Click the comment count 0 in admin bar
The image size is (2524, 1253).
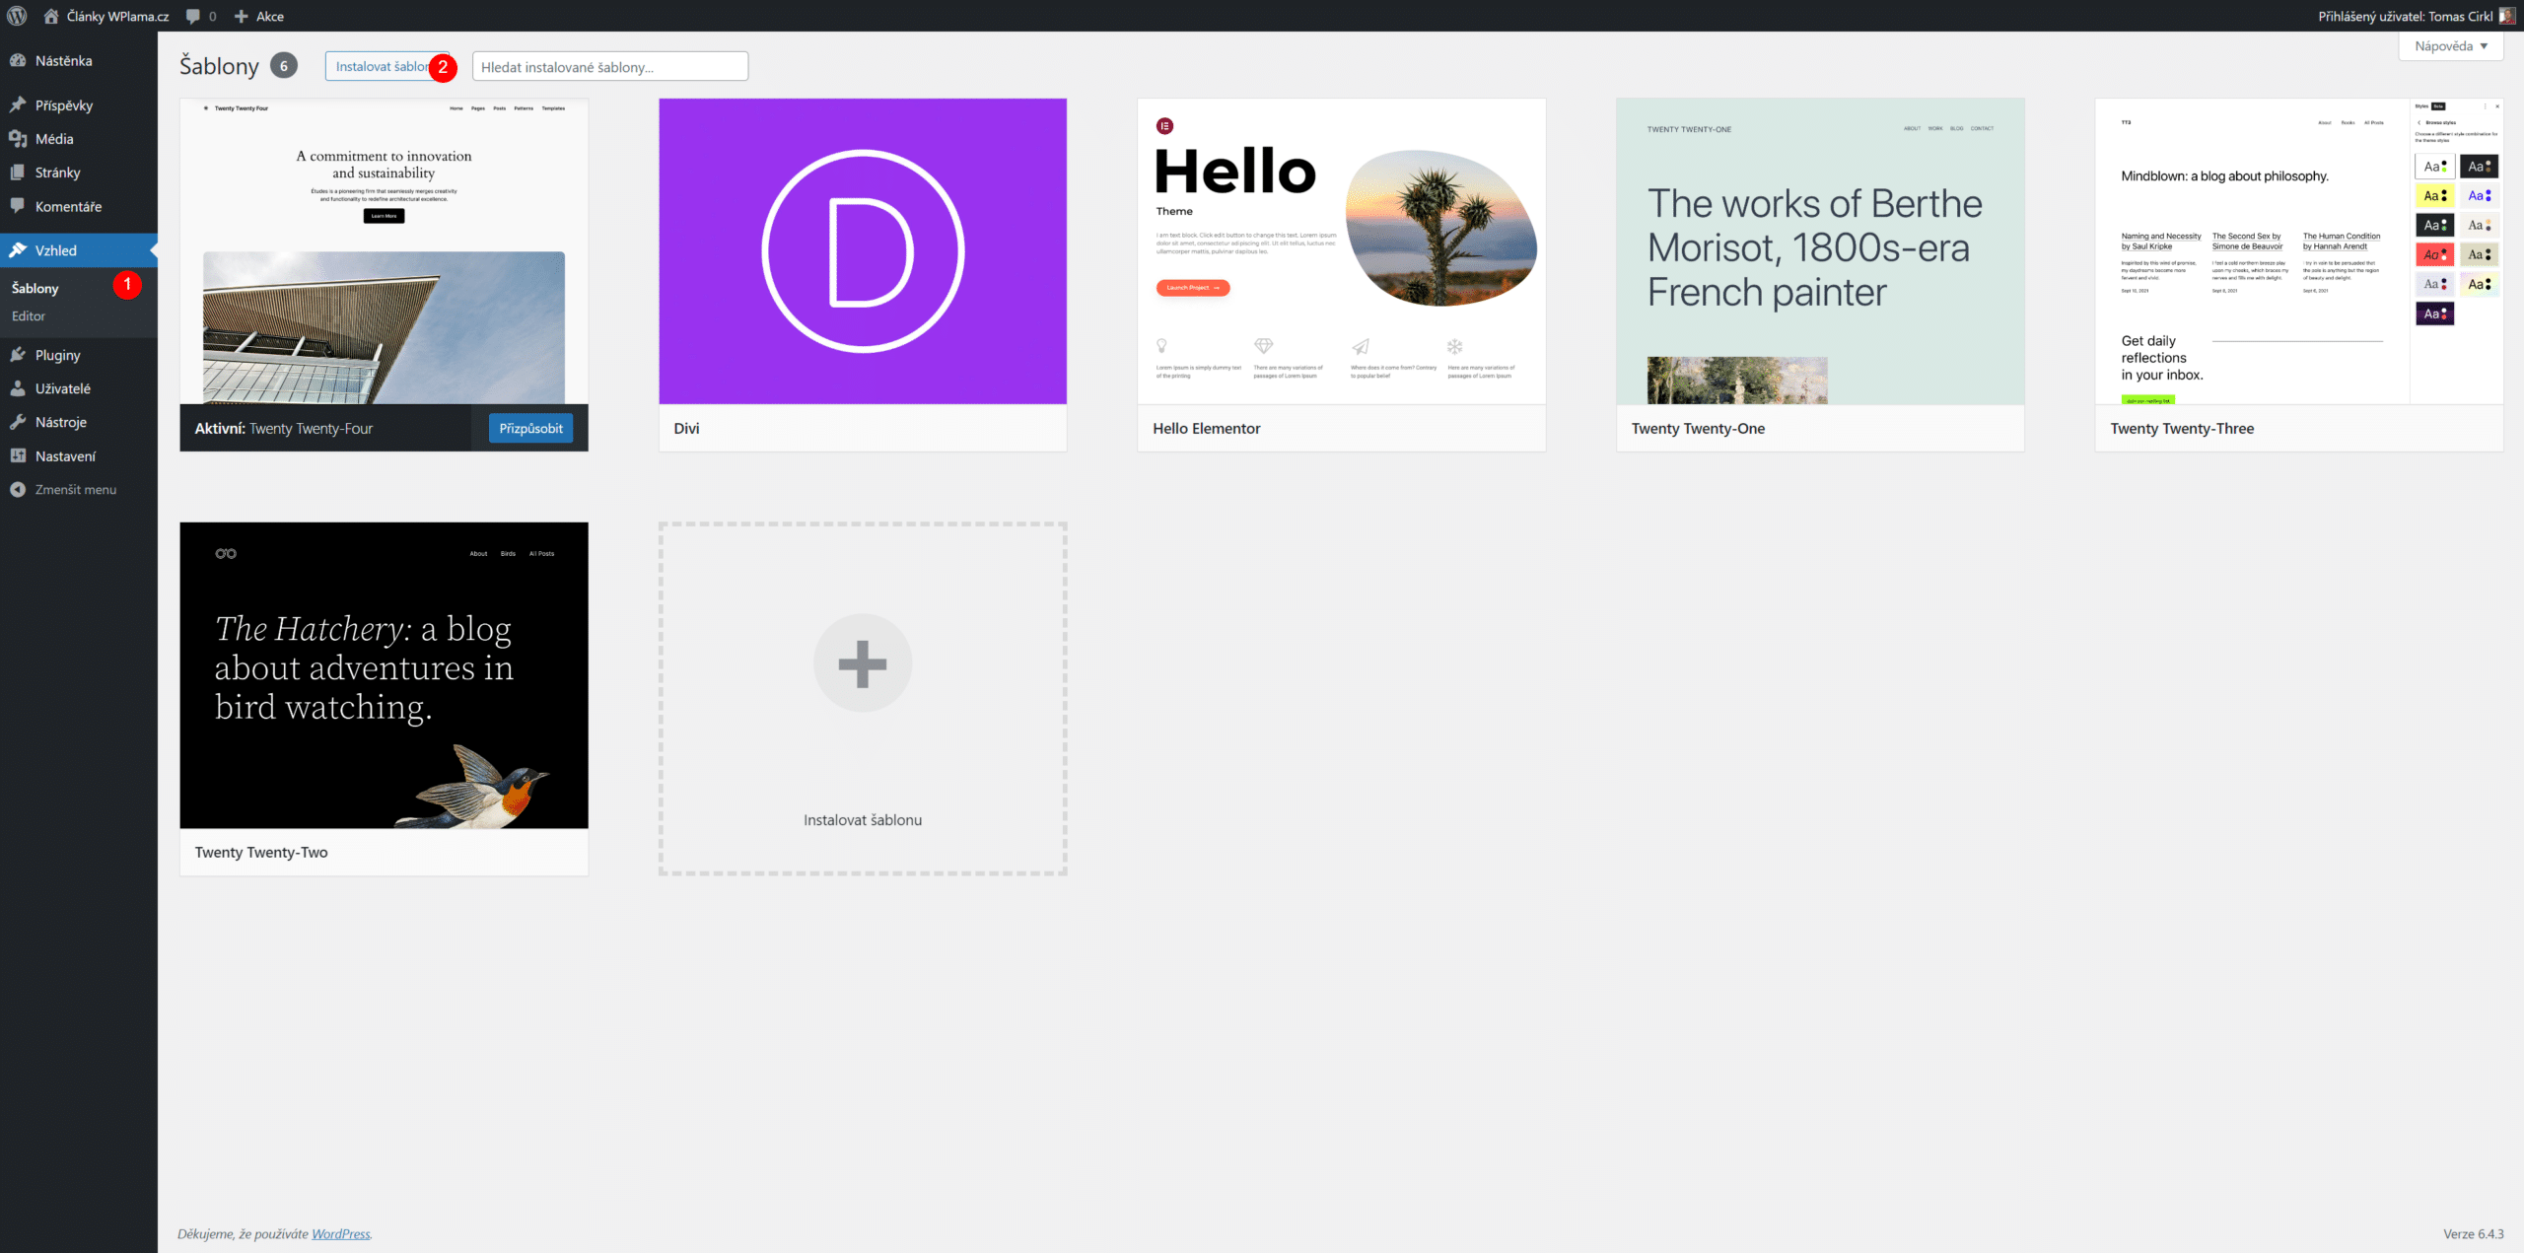point(212,16)
